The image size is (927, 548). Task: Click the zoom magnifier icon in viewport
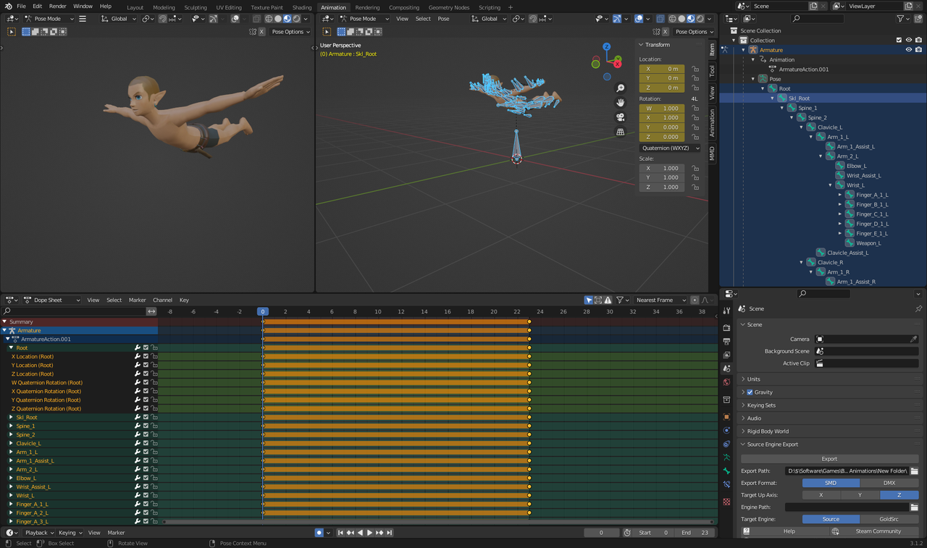[x=621, y=88]
